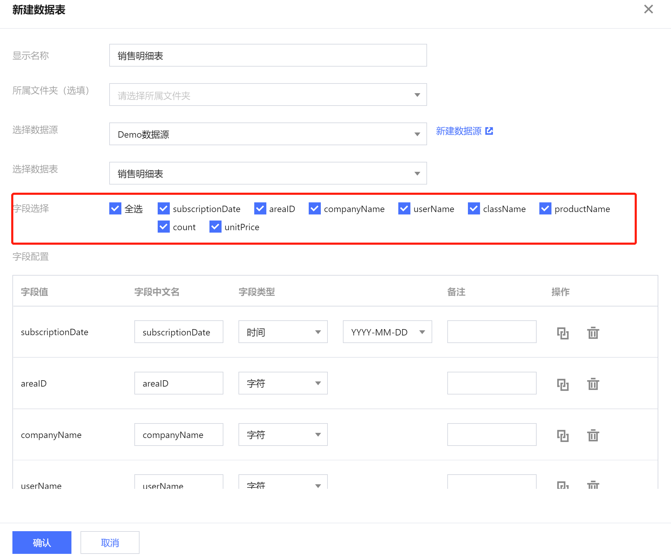
Task: Uncheck the className field checkbox
Action: click(474, 209)
